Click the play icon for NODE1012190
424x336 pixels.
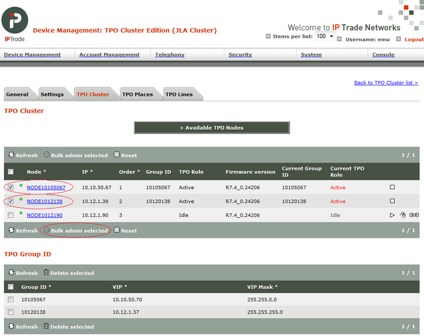click(392, 215)
